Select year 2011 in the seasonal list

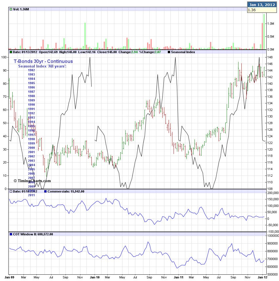click(31, 195)
